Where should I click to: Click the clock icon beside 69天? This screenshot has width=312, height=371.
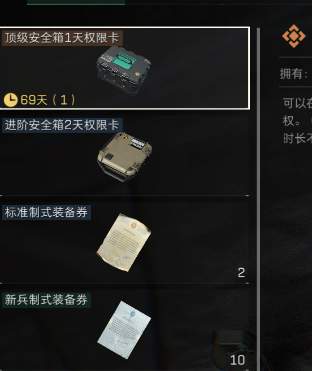tap(11, 100)
